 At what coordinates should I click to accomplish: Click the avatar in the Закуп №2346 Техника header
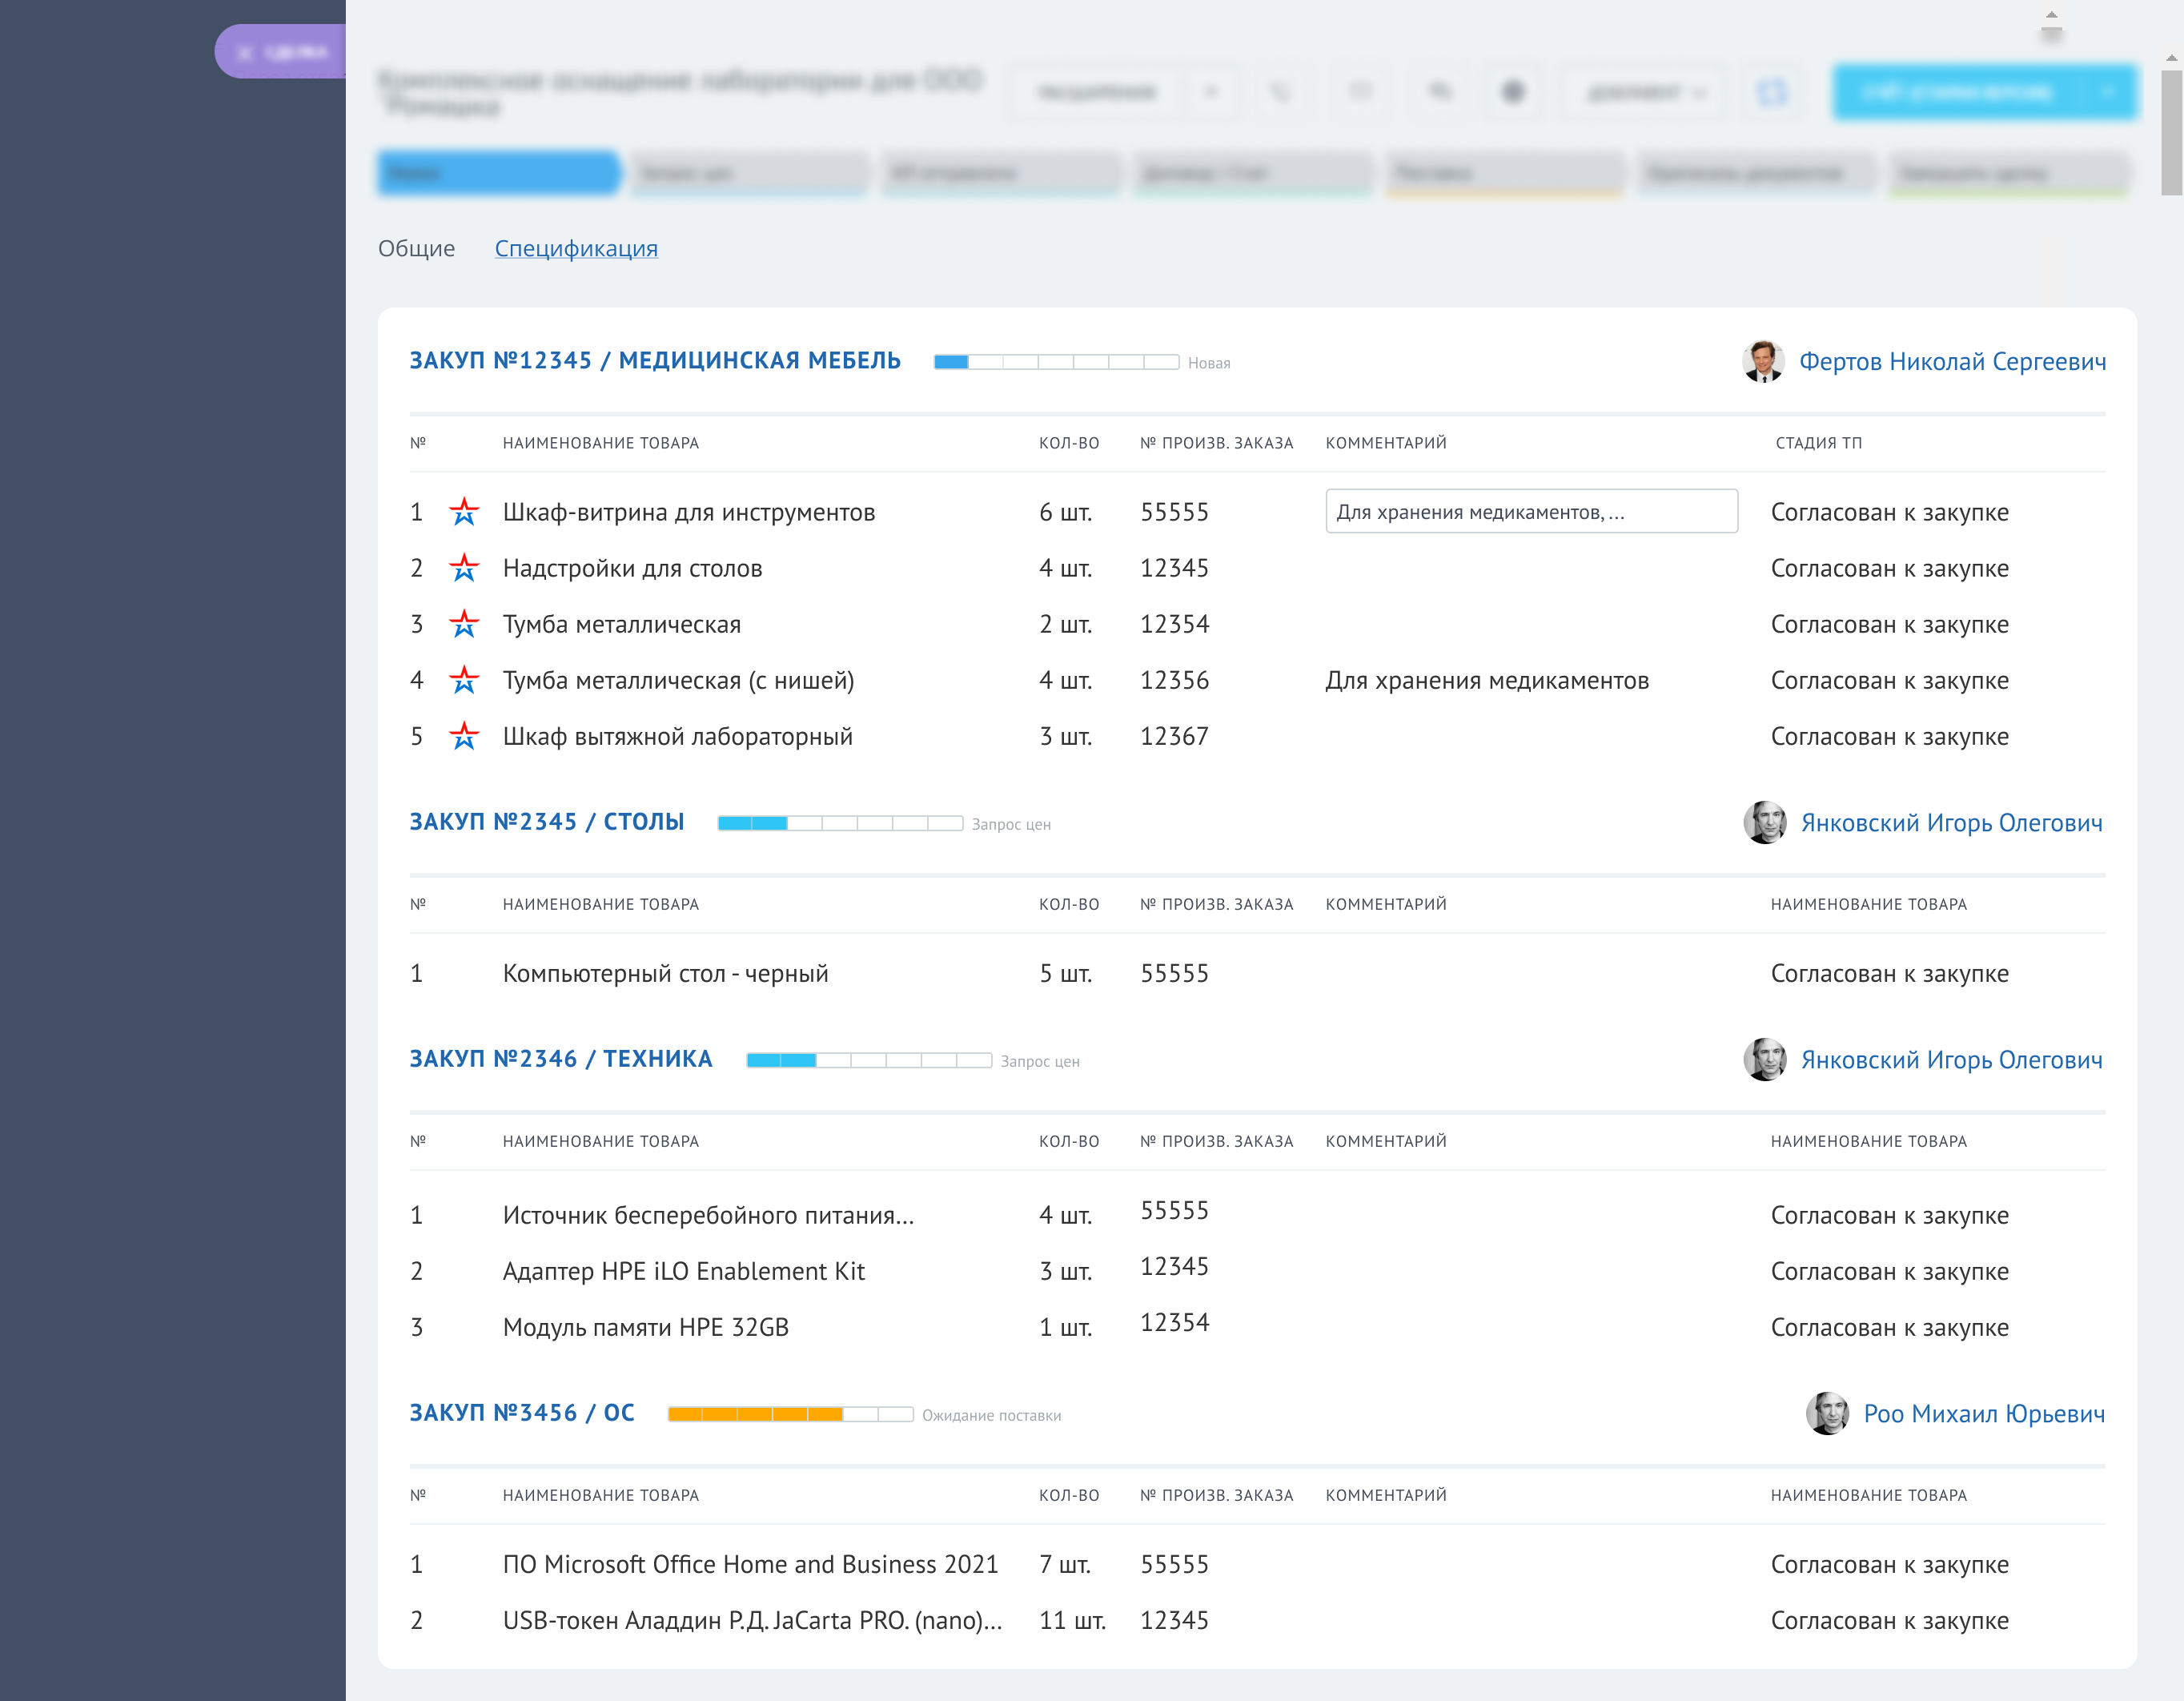tap(1765, 1060)
